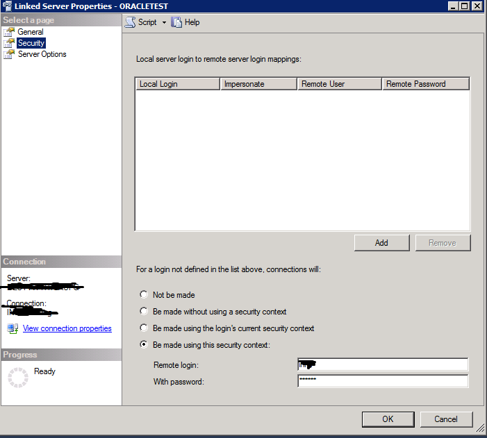Open the Server Options page
Image resolution: width=487 pixels, height=438 pixels.
(42, 54)
